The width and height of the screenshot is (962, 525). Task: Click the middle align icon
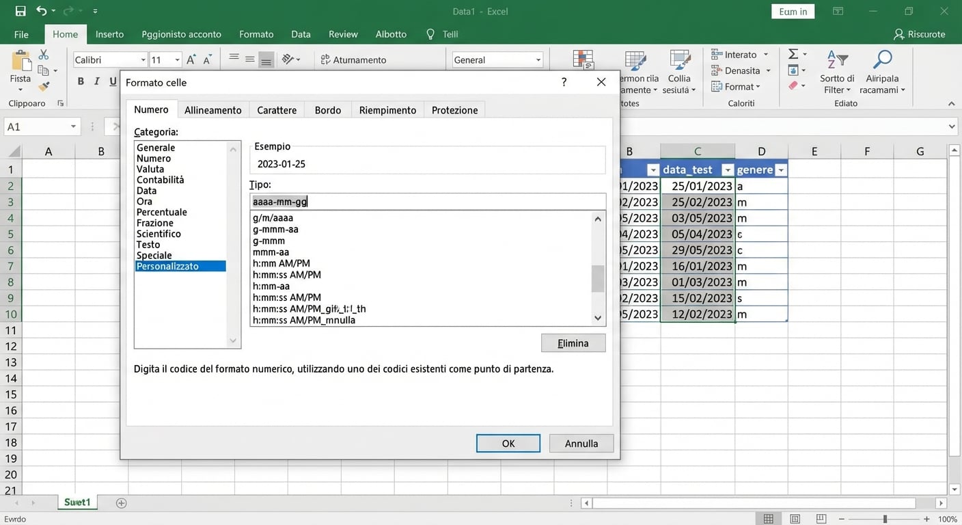[x=250, y=59]
